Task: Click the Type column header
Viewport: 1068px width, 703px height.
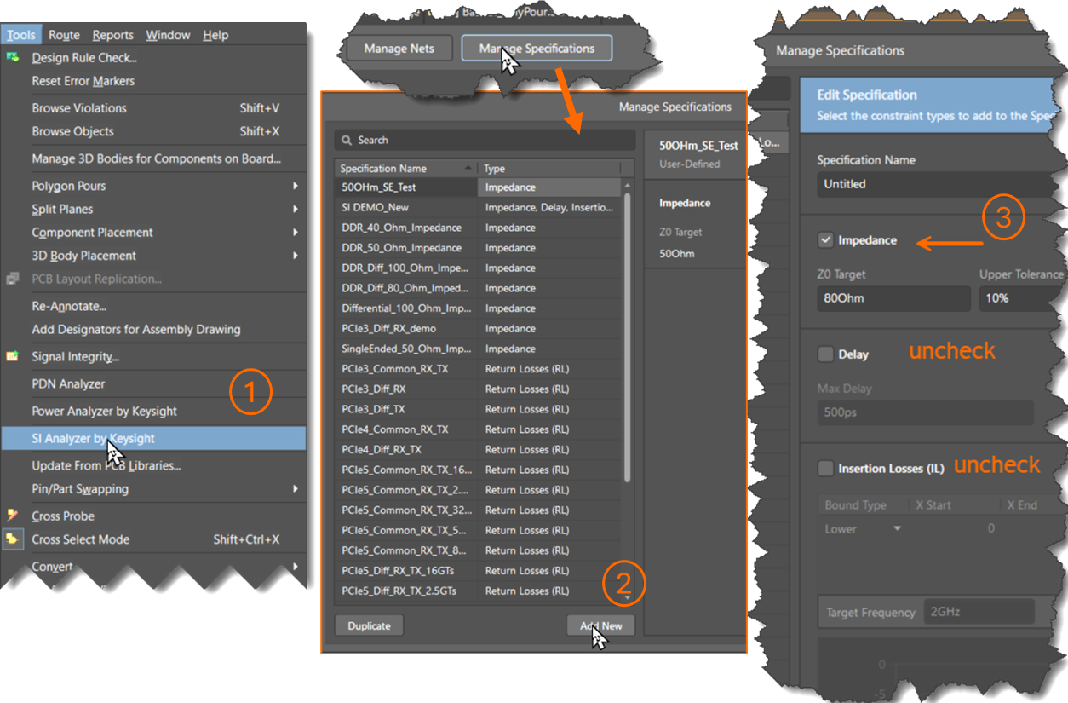Action: (549, 168)
